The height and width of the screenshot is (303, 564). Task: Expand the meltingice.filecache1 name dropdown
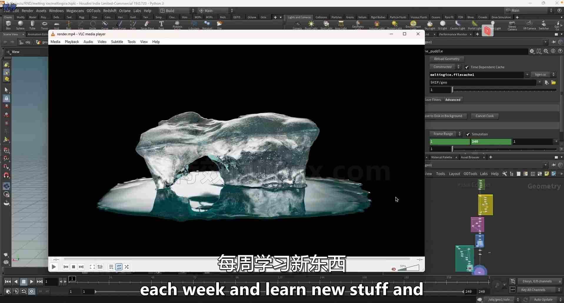point(527,75)
